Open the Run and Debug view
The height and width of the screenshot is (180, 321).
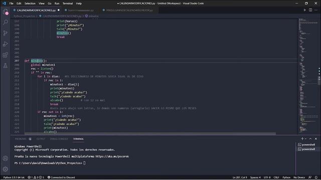tap(6, 44)
